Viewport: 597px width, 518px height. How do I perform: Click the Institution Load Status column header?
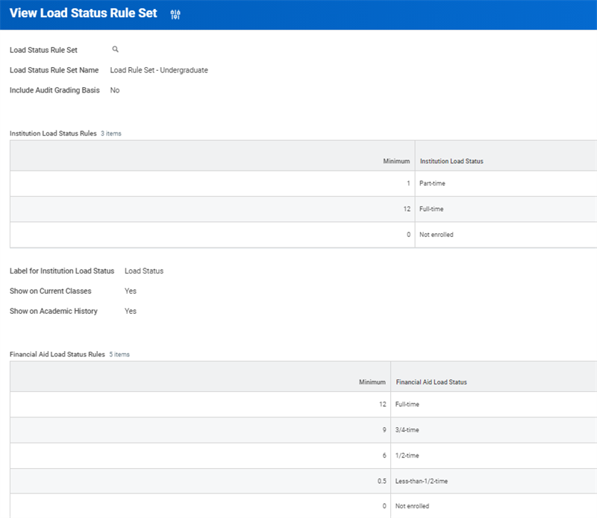(451, 161)
